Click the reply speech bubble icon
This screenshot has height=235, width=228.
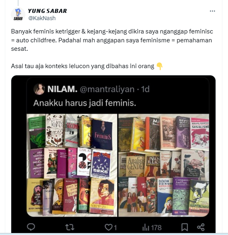[x=31, y=227]
